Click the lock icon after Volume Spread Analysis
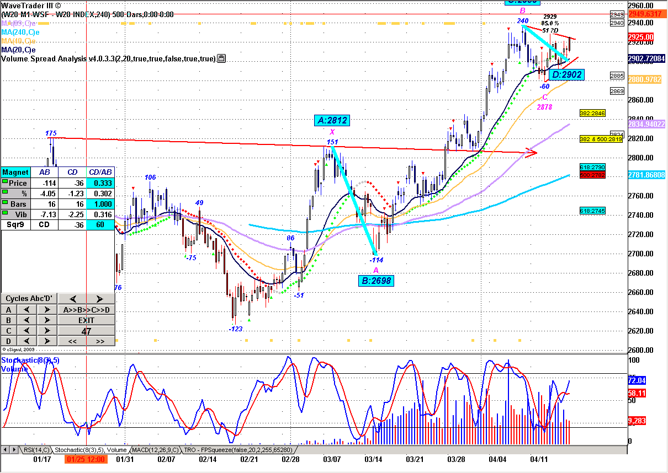This screenshot has height=473, width=668. click(221, 58)
